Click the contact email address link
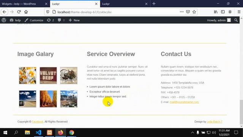Screen dimensions: 243x137 (184, 102)
